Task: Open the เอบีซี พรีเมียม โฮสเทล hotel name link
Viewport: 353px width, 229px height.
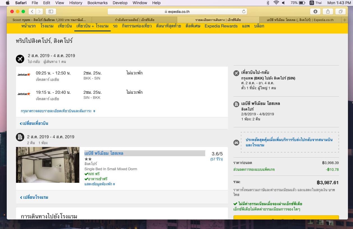Action: [104, 153]
